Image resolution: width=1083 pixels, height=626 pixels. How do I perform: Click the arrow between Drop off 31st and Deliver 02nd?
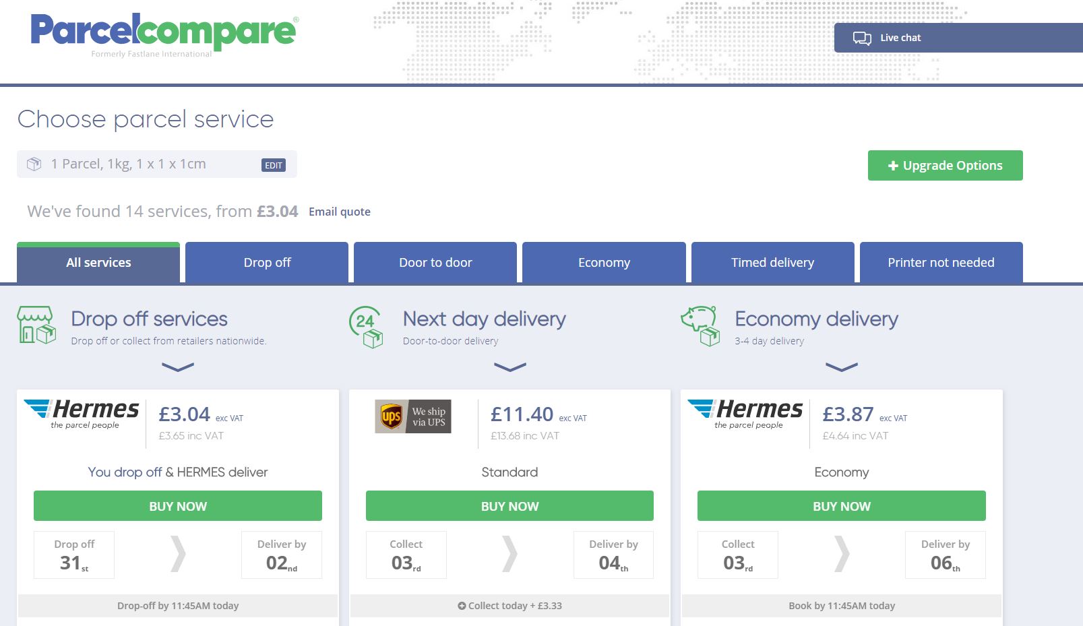(x=178, y=554)
